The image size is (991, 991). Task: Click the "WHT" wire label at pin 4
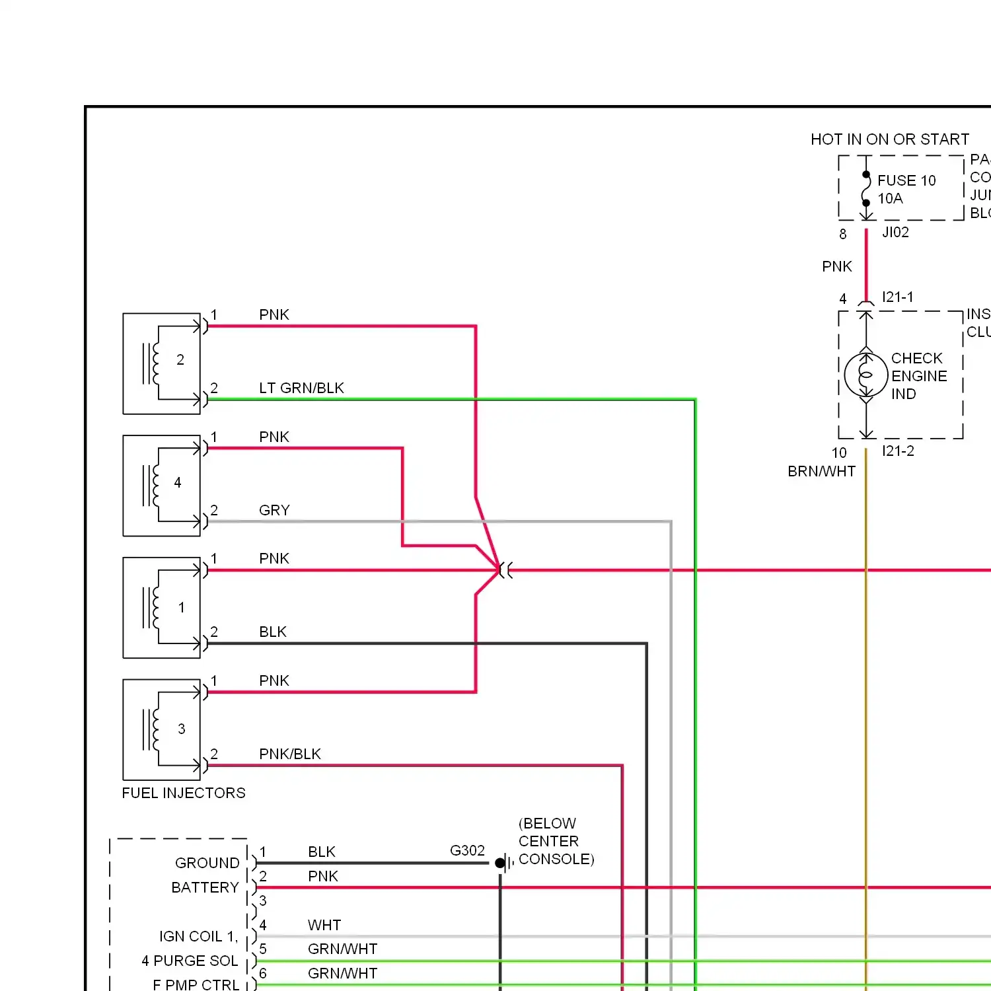[324, 925]
